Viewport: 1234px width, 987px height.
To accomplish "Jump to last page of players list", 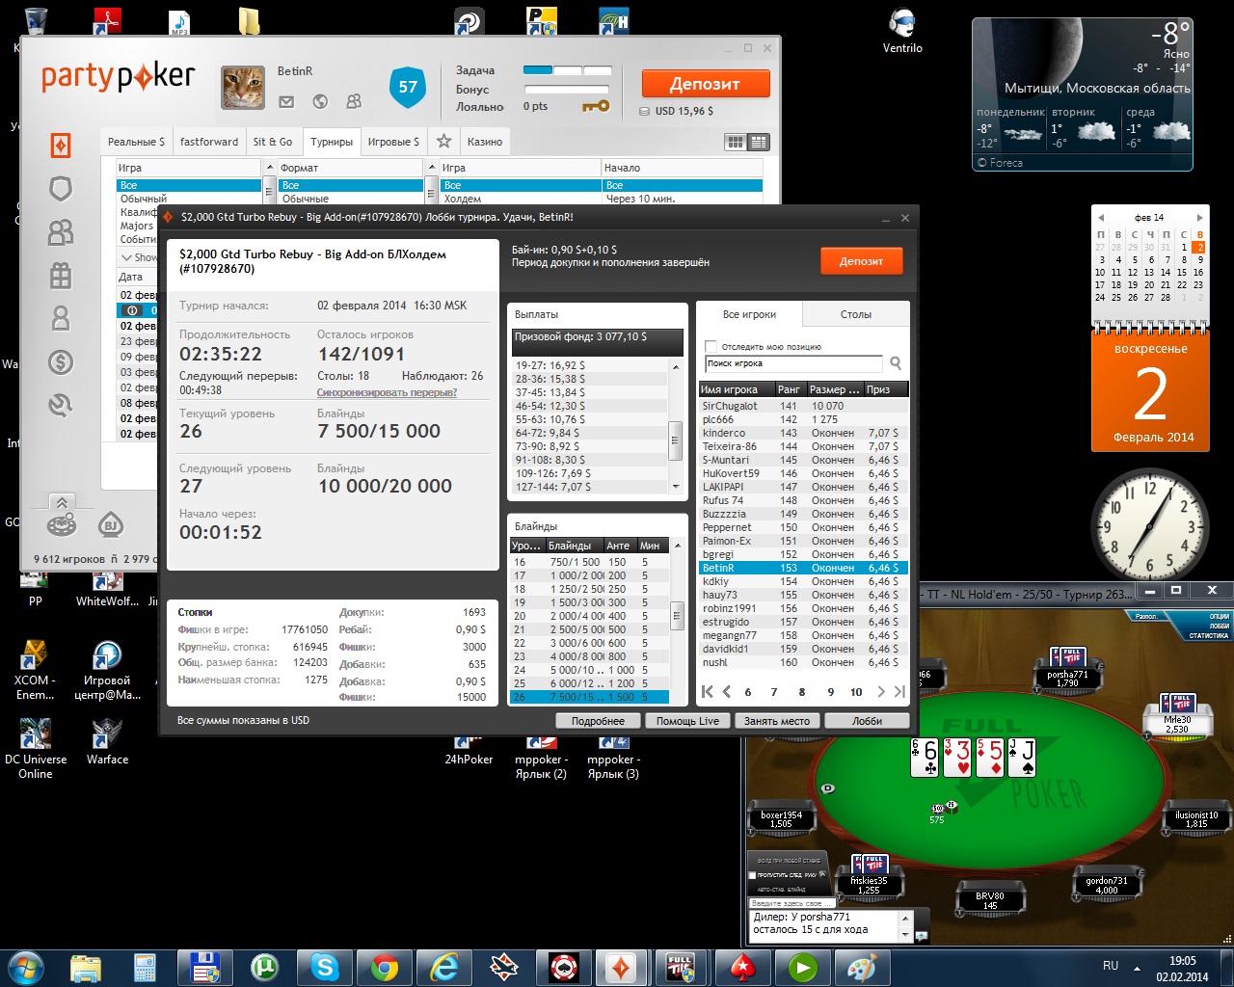I will [x=899, y=691].
